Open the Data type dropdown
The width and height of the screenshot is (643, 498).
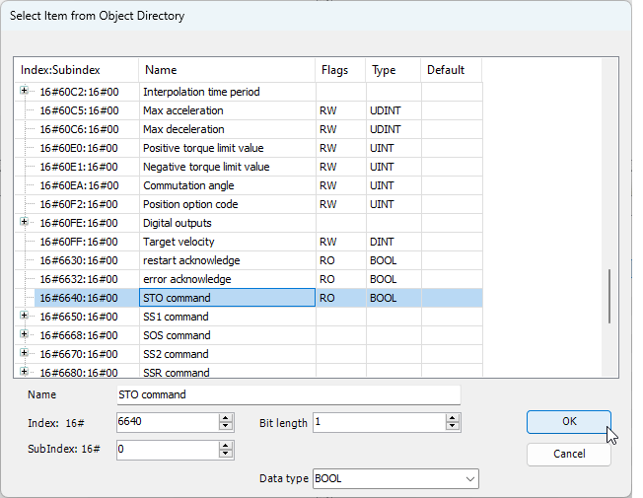468,479
